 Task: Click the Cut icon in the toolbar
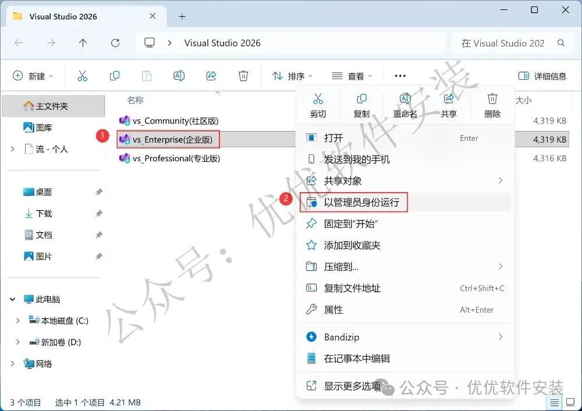pyautogui.click(x=83, y=76)
